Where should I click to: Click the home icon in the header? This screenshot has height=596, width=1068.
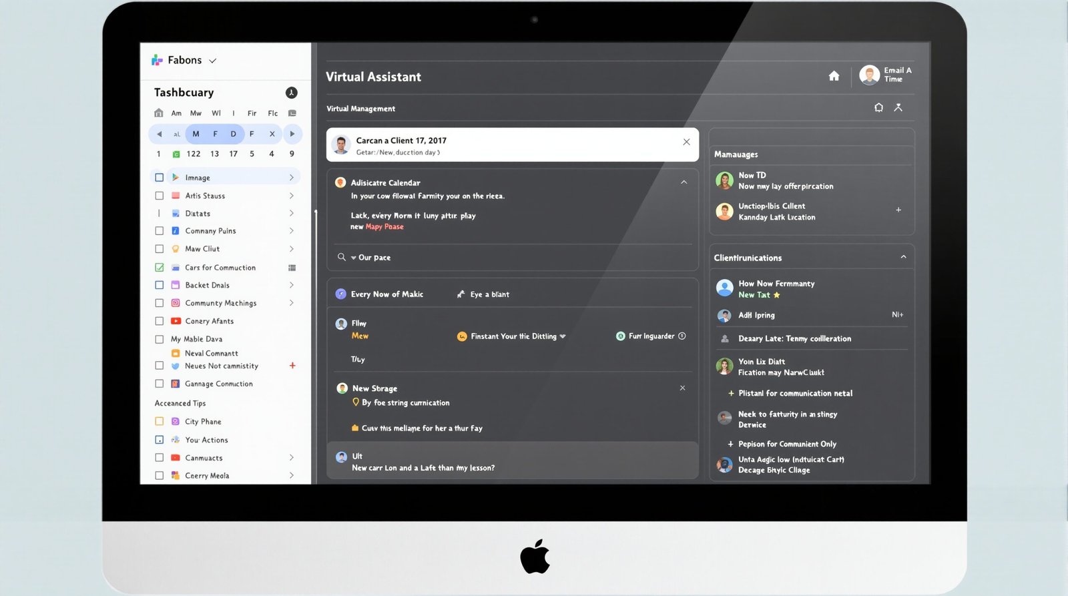[x=834, y=76]
